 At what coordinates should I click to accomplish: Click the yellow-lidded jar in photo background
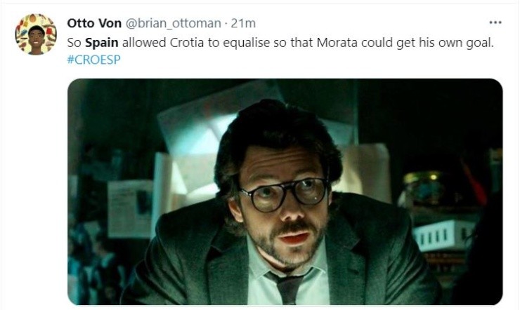point(421,188)
